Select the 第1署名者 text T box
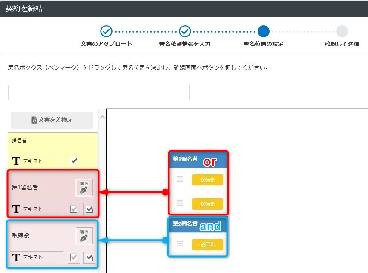368x273 pixels. tap(37, 209)
